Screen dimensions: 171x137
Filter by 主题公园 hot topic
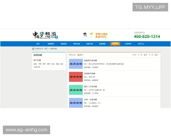pyautogui.click(x=37, y=67)
